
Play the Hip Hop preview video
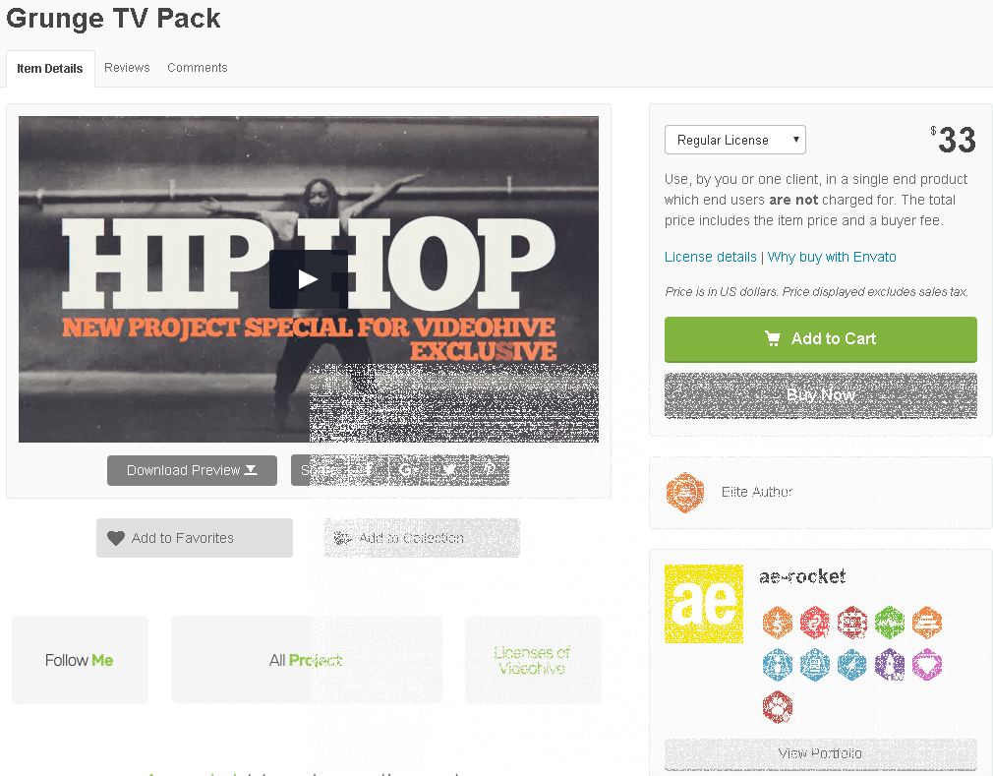click(x=309, y=279)
